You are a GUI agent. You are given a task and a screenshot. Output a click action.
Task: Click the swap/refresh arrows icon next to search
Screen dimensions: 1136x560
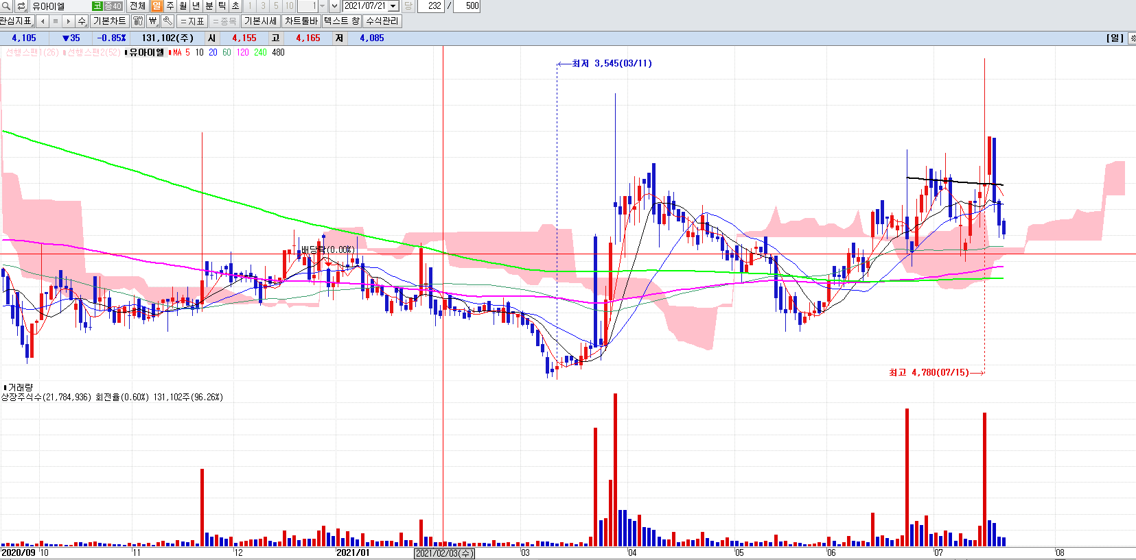pyautogui.click(x=21, y=6)
